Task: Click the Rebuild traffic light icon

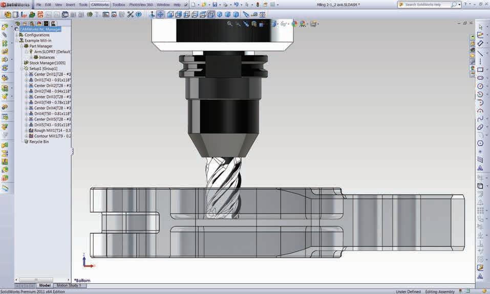Action: (x=258, y=5)
